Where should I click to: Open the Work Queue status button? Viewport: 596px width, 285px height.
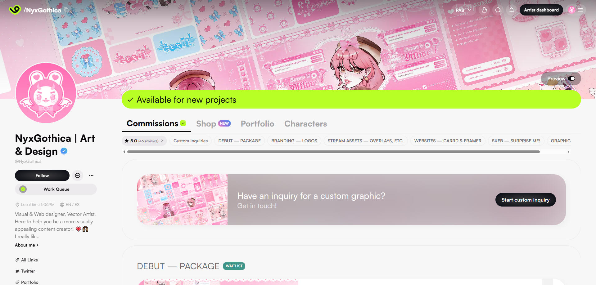(56, 189)
